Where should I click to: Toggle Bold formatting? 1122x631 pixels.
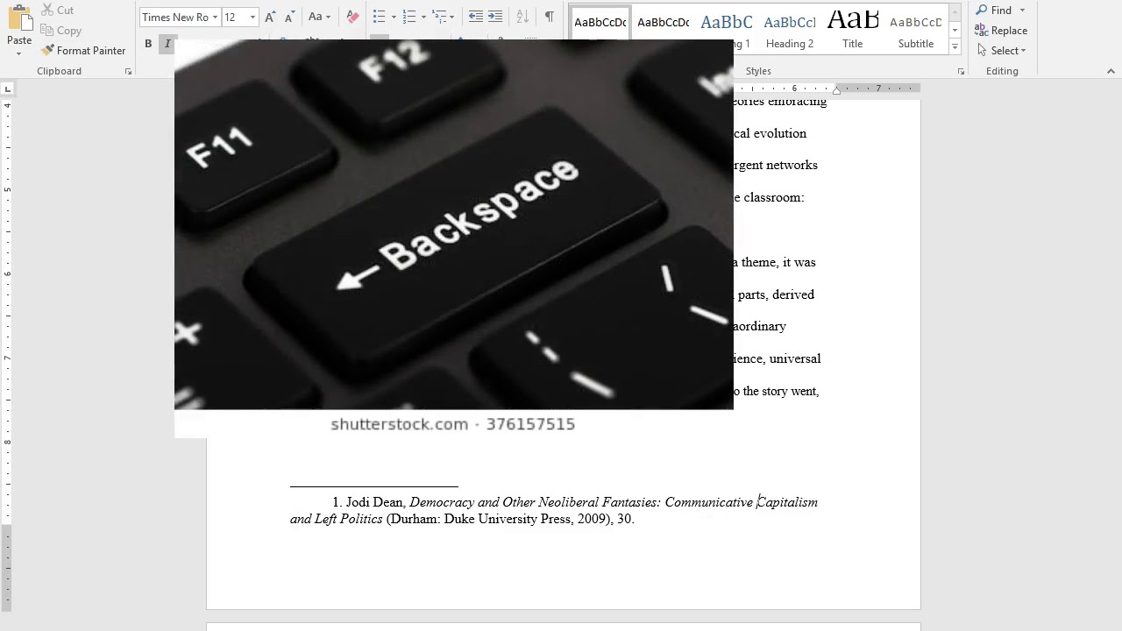point(148,44)
